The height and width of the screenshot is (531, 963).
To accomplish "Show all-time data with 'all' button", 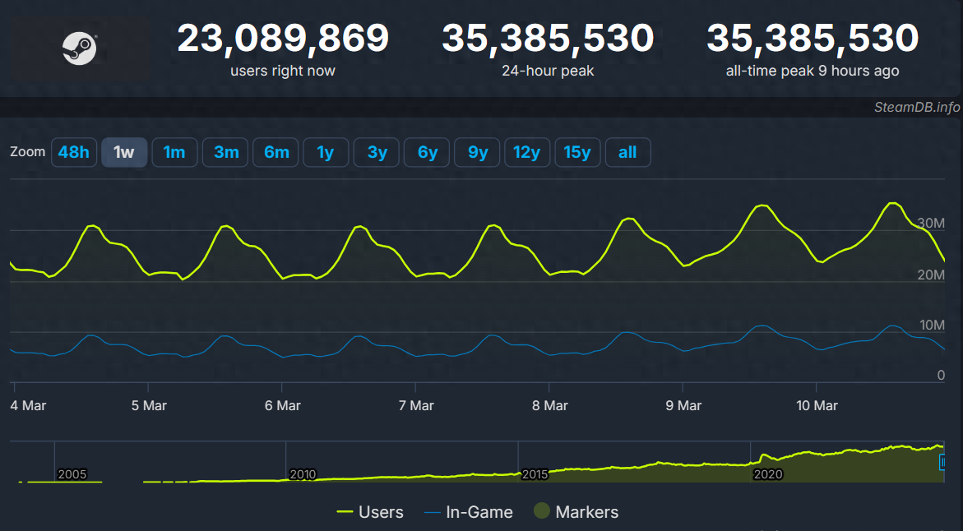I will [627, 152].
